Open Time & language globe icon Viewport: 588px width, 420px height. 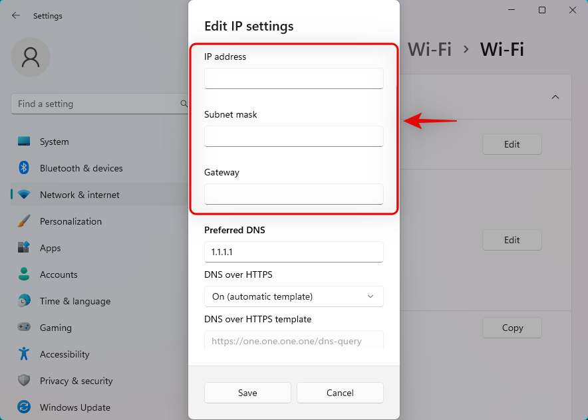click(x=24, y=301)
